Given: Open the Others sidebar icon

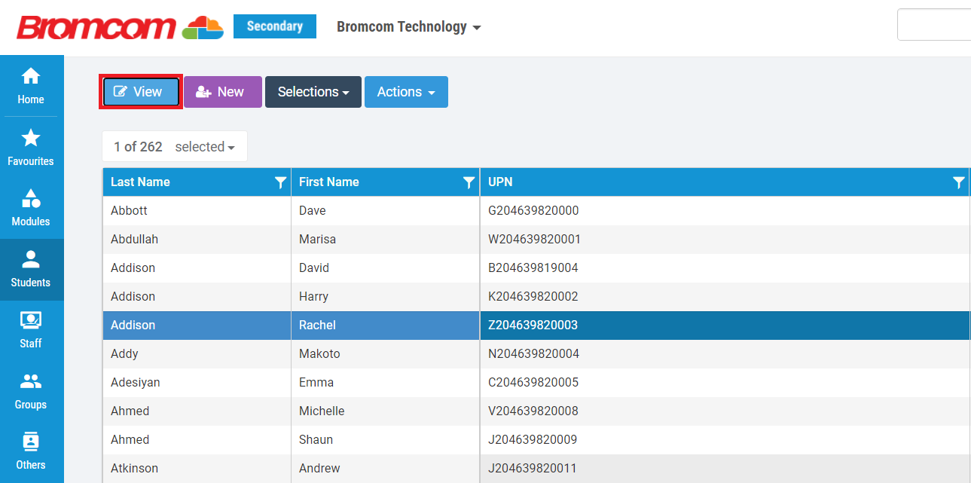Looking at the screenshot, I should pyautogui.click(x=31, y=442).
